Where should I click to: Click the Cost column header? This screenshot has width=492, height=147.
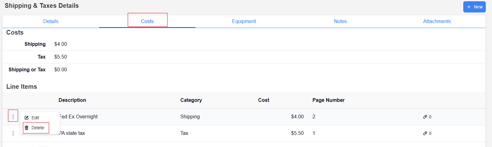click(x=264, y=100)
